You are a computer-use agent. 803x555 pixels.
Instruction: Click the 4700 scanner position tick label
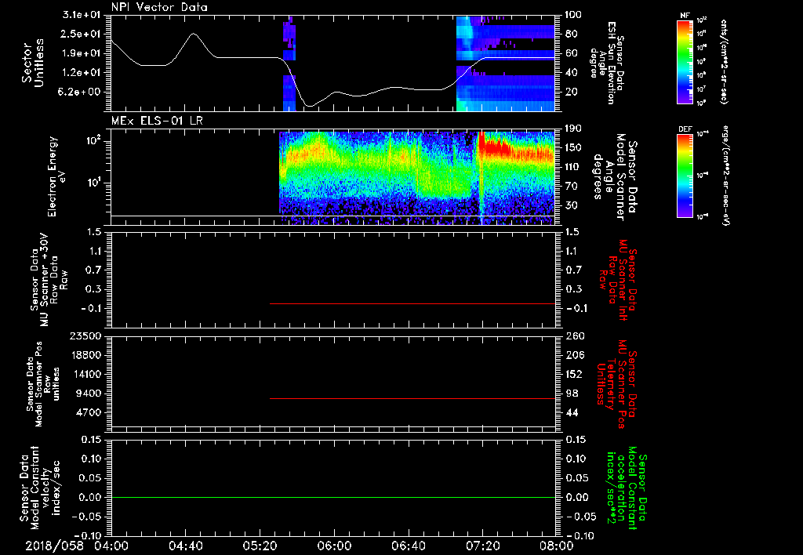pos(89,412)
